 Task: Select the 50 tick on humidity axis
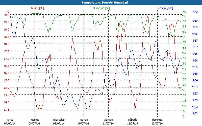point(185,64)
